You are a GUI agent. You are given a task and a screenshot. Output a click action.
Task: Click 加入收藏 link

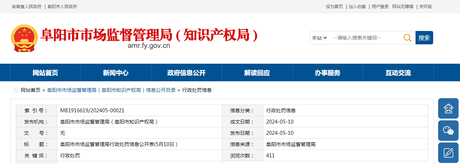pyautogui.click(x=357, y=7)
